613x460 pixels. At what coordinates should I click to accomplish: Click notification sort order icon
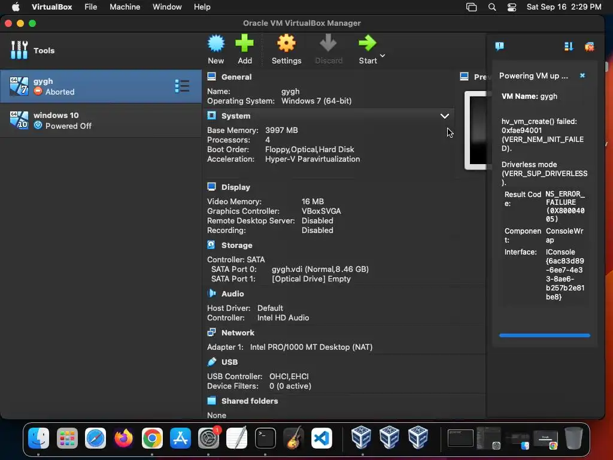pos(569,47)
